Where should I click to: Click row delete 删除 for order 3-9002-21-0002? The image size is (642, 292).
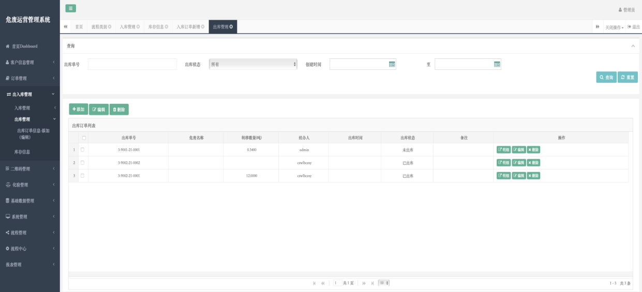533,163
